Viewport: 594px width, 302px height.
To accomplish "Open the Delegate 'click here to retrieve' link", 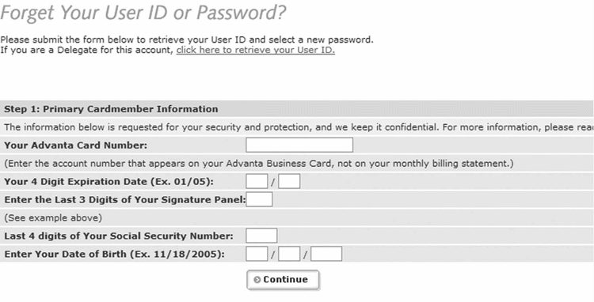I will 256,50.
